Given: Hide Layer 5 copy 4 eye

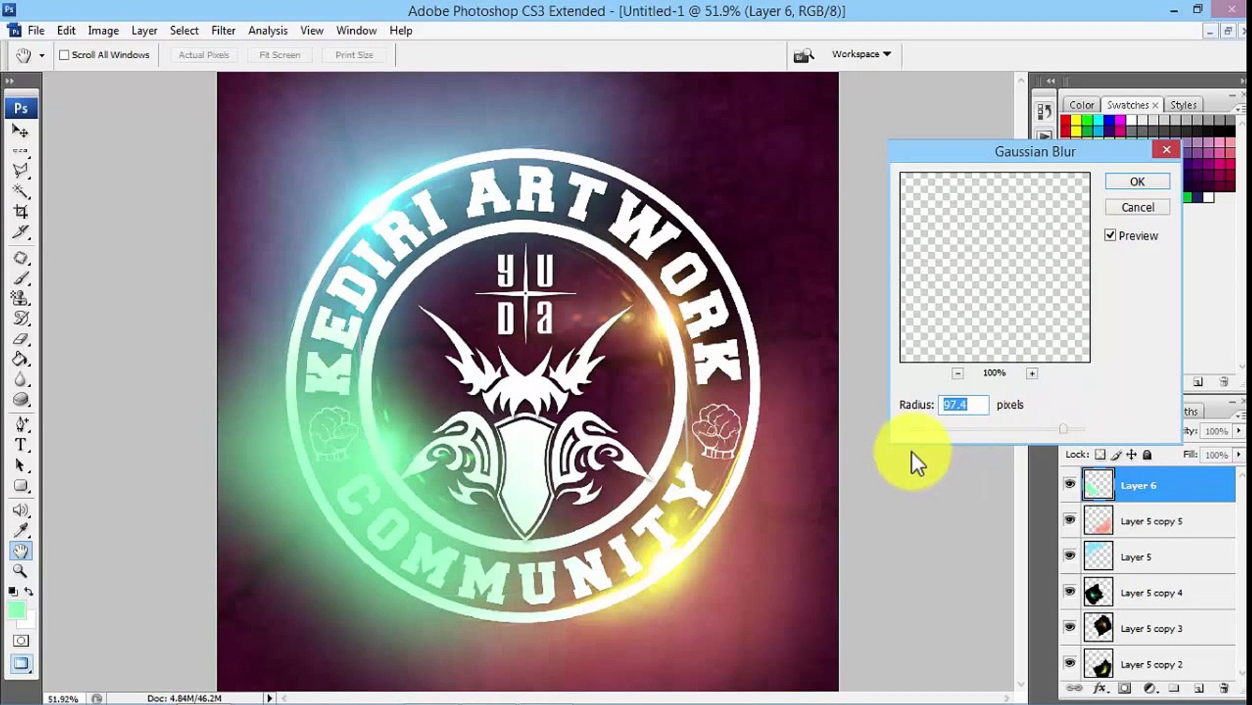Looking at the screenshot, I should pos(1070,592).
